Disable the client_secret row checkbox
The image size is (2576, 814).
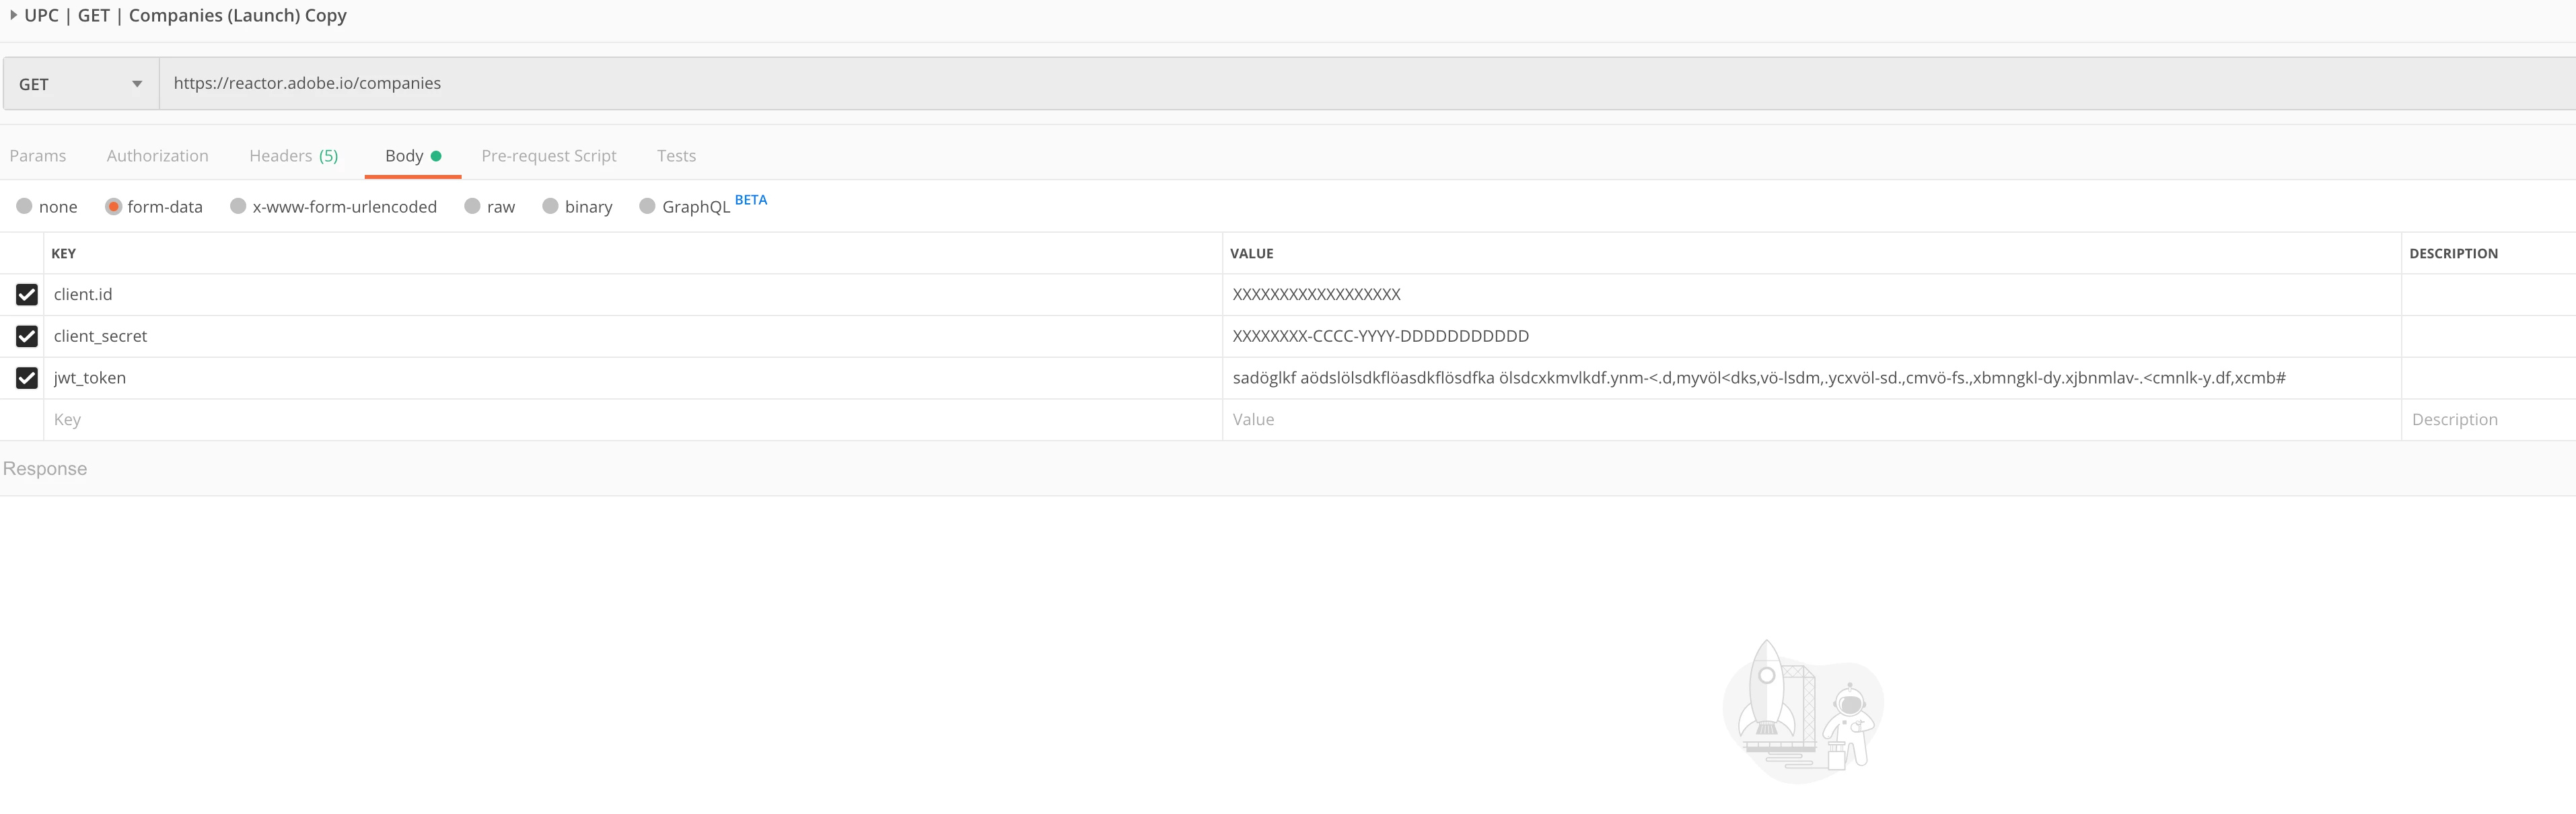coord(27,336)
